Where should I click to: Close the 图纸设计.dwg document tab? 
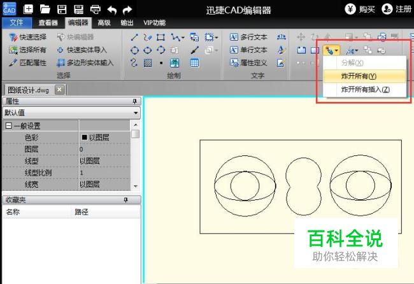click(60, 90)
